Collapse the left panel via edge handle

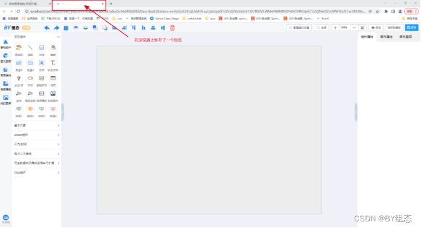pos(63,112)
